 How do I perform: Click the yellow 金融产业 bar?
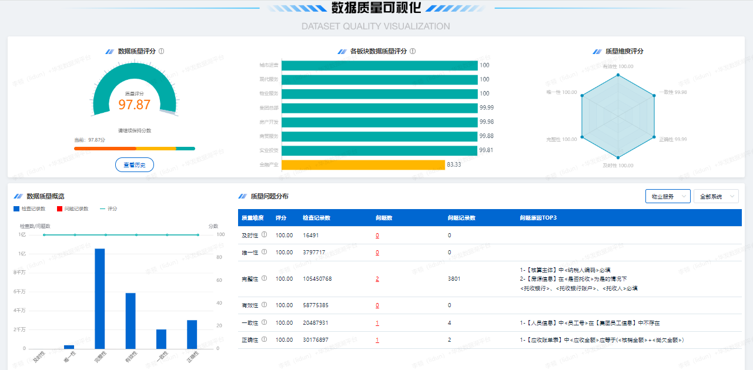point(363,165)
